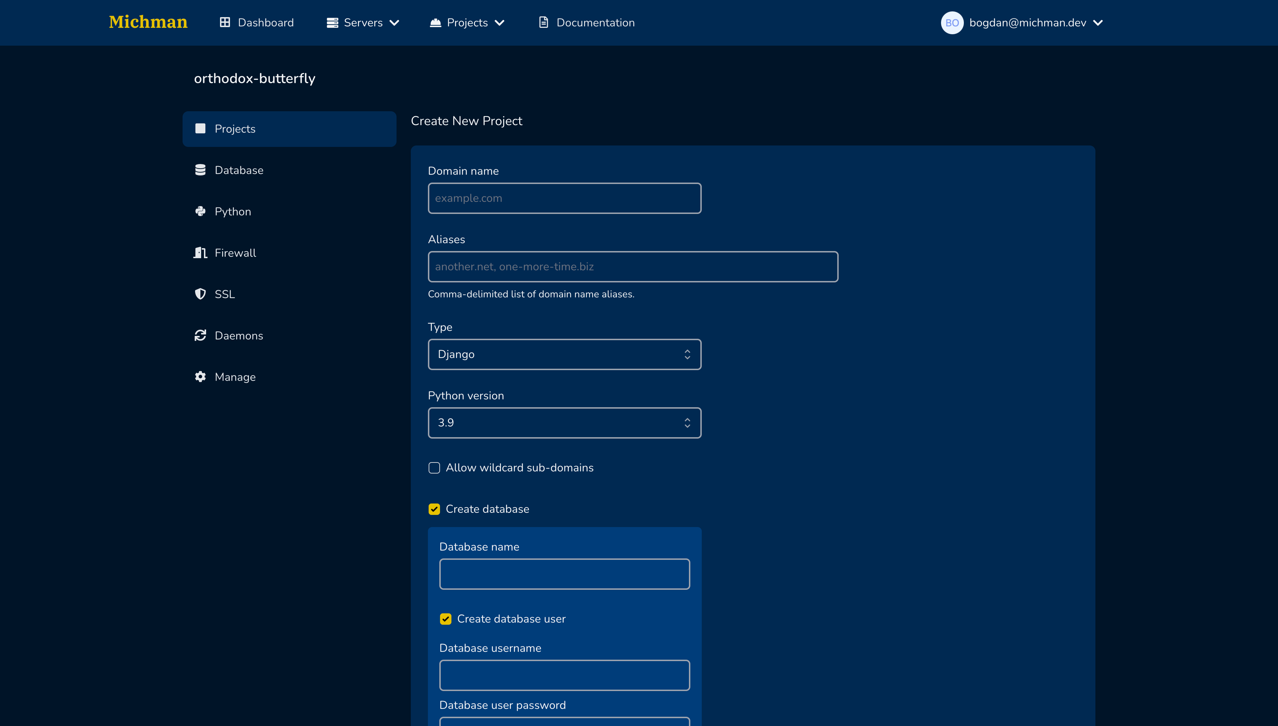This screenshot has height=726, width=1278.
Task: Click the BO user avatar circle
Action: click(951, 23)
